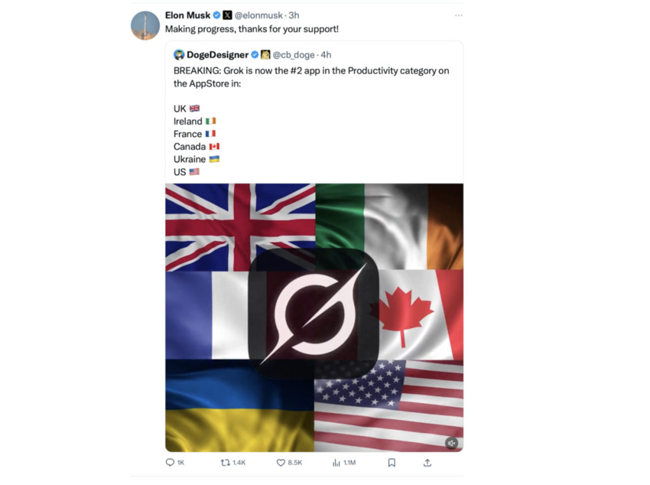Screen dimensions: 650x485
Task: Open the DogeDesigner display name link
Action: pos(218,55)
